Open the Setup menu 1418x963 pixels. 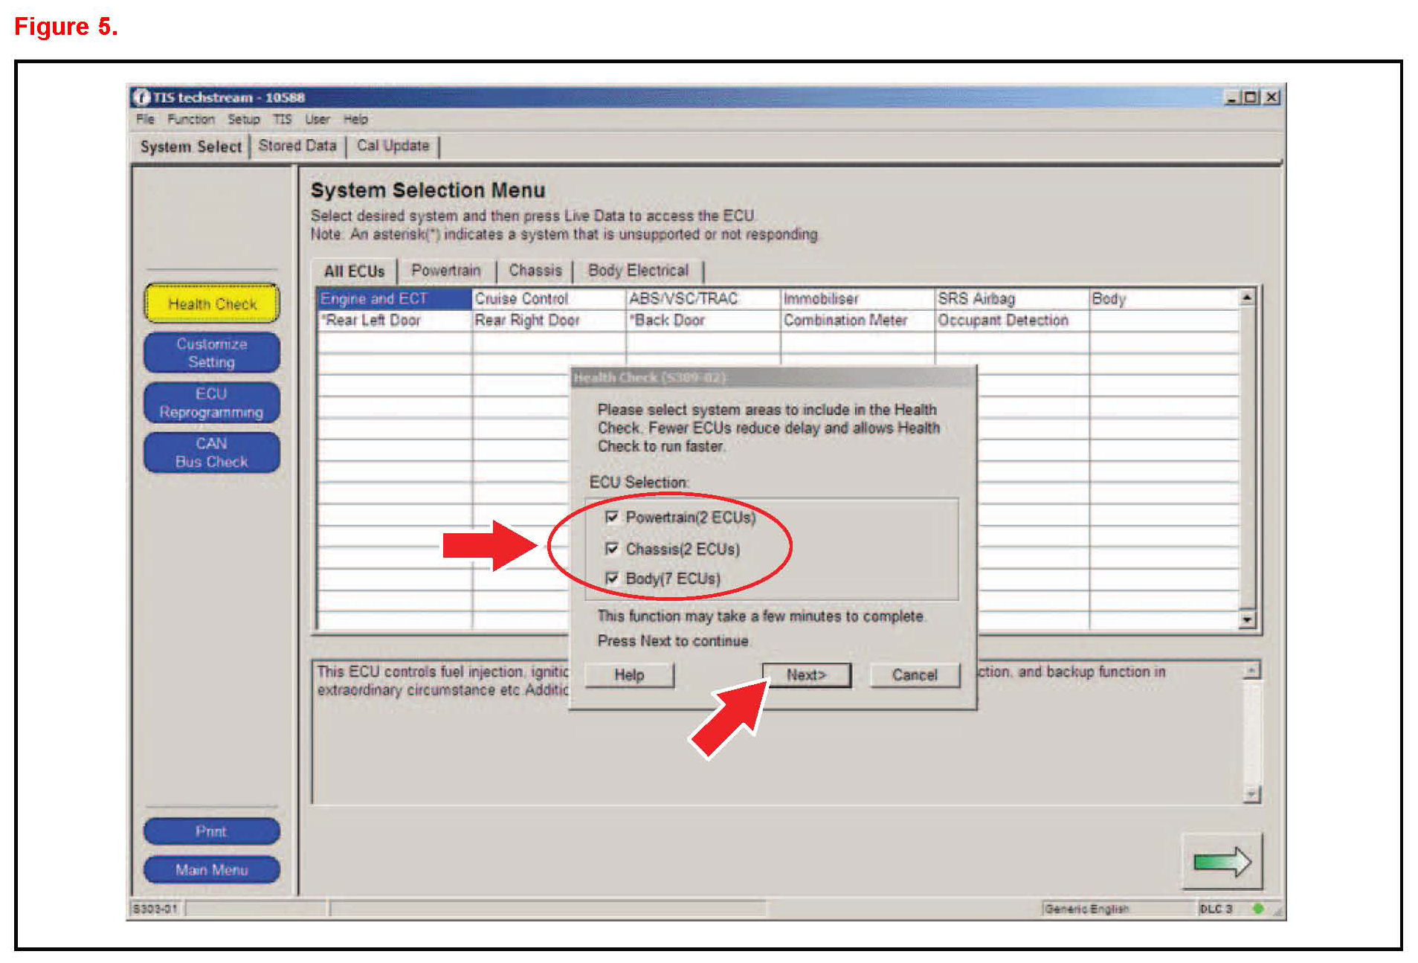point(243,119)
